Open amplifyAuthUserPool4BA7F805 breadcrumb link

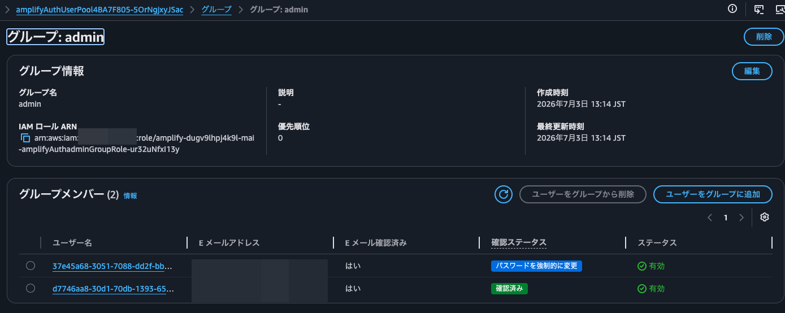click(99, 10)
